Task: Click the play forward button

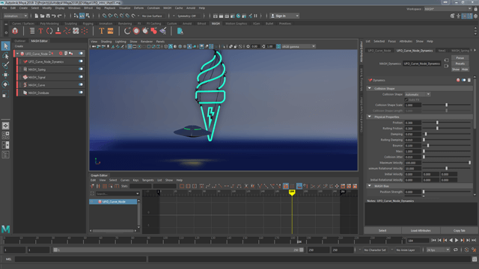Action: [457, 241]
